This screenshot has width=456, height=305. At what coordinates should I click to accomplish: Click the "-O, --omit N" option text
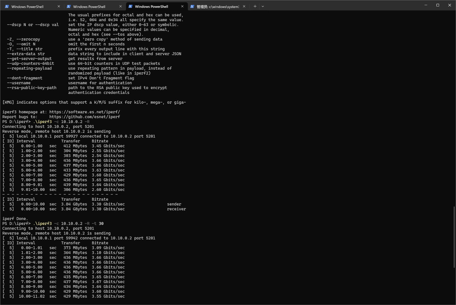pyautogui.click(x=21, y=44)
